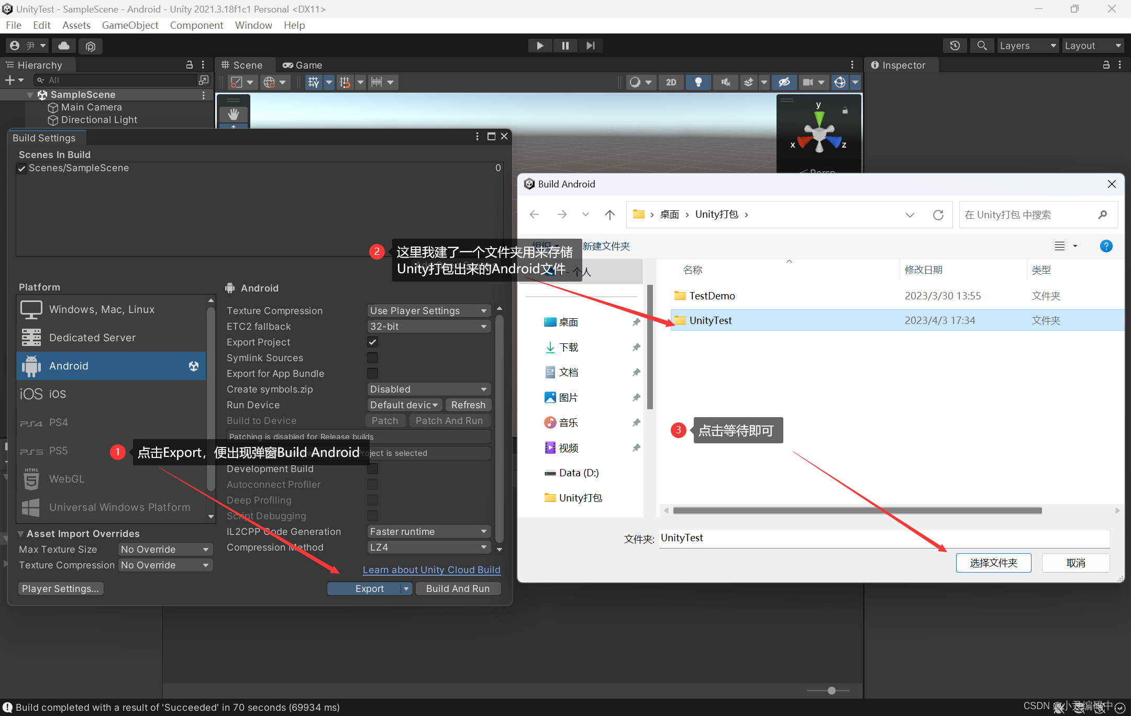The width and height of the screenshot is (1131, 716).
Task: Click the Pause button in Unity toolbar
Action: (565, 46)
